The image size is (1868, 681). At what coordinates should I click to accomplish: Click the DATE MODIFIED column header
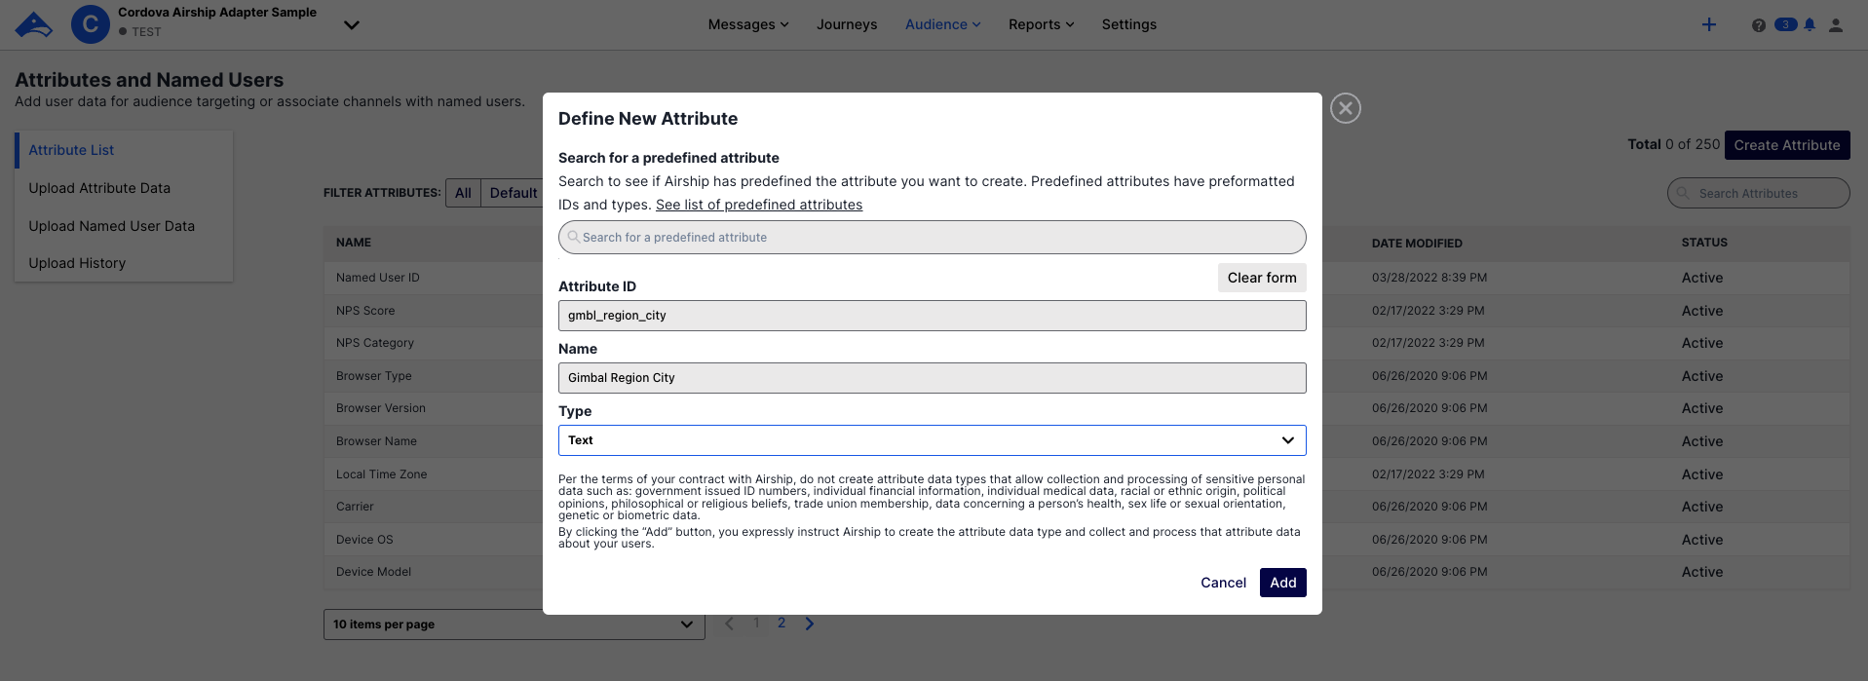tap(1417, 244)
